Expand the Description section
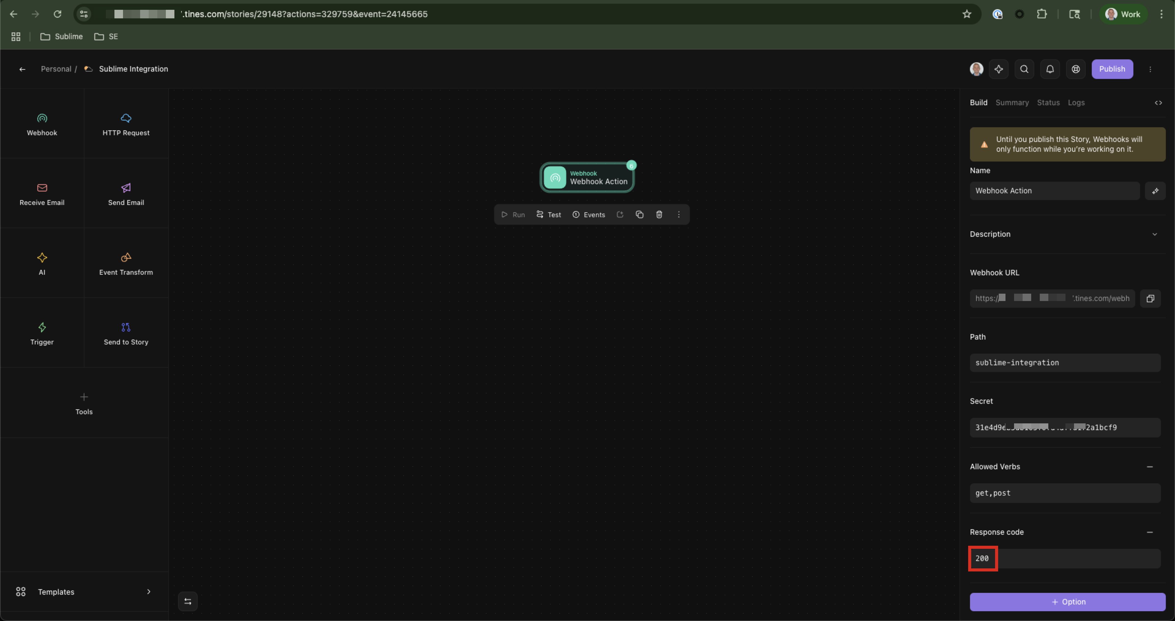Viewport: 1175px width, 621px height. coord(1154,234)
